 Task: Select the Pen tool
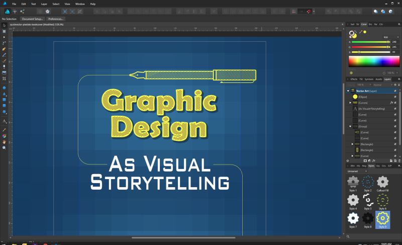tap(4, 49)
